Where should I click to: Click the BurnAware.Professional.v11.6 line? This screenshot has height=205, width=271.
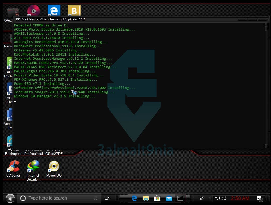[x=58, y=46]
